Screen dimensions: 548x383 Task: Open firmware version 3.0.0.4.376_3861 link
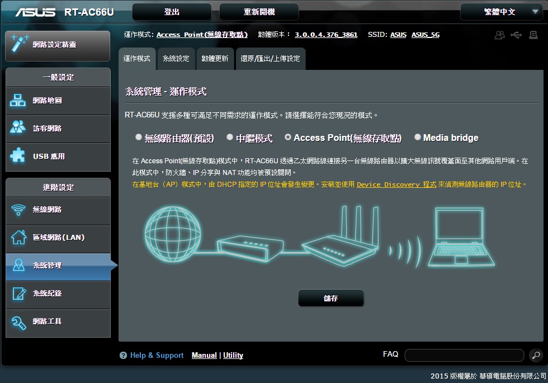coord(325,35)
